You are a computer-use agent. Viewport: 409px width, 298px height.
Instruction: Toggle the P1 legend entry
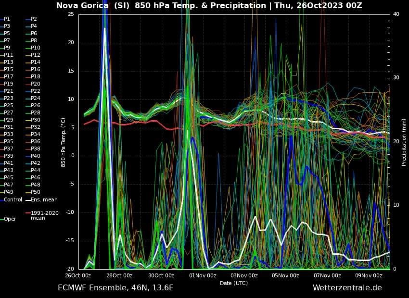[7, 19]
